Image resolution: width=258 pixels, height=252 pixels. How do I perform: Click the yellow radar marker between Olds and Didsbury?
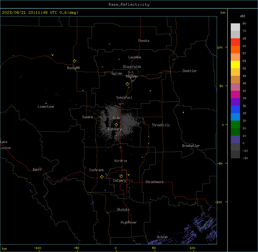(116, 125)
